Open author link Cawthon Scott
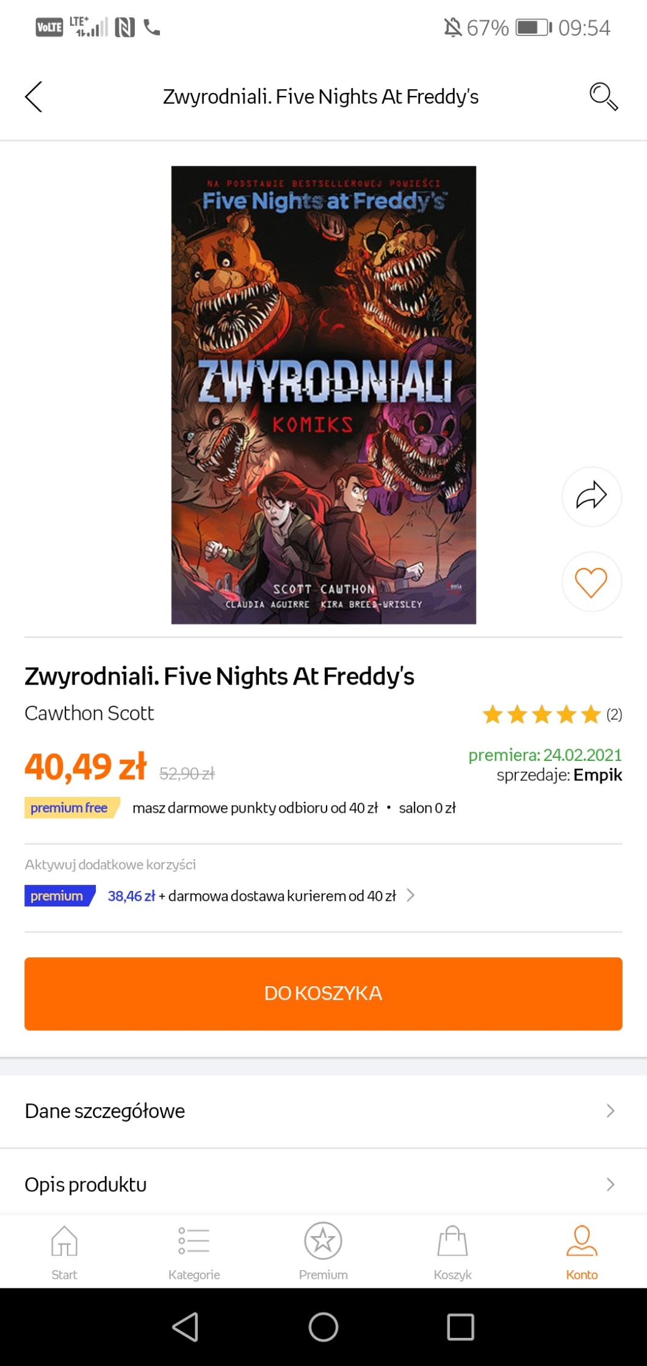Screen dimensions: 647x1366 point(89,713)
